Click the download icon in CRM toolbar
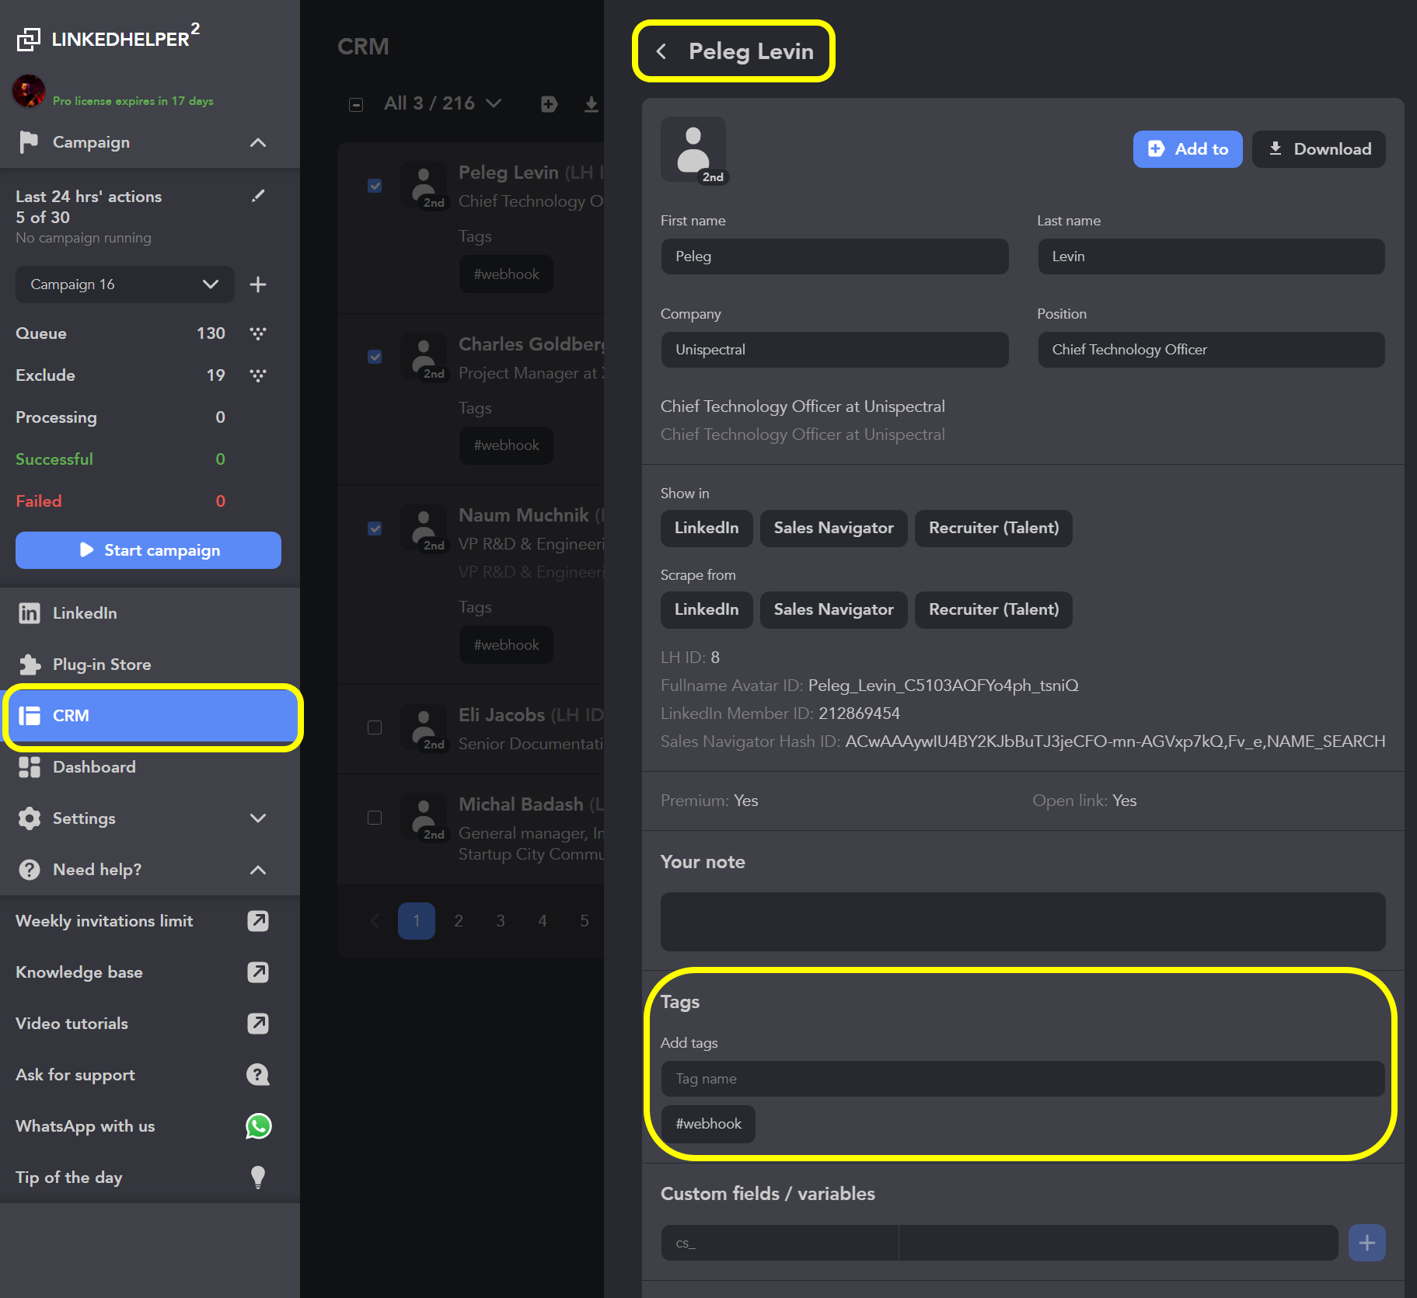The height and width of the screenshot is (1298, 1417). point(592,104)
